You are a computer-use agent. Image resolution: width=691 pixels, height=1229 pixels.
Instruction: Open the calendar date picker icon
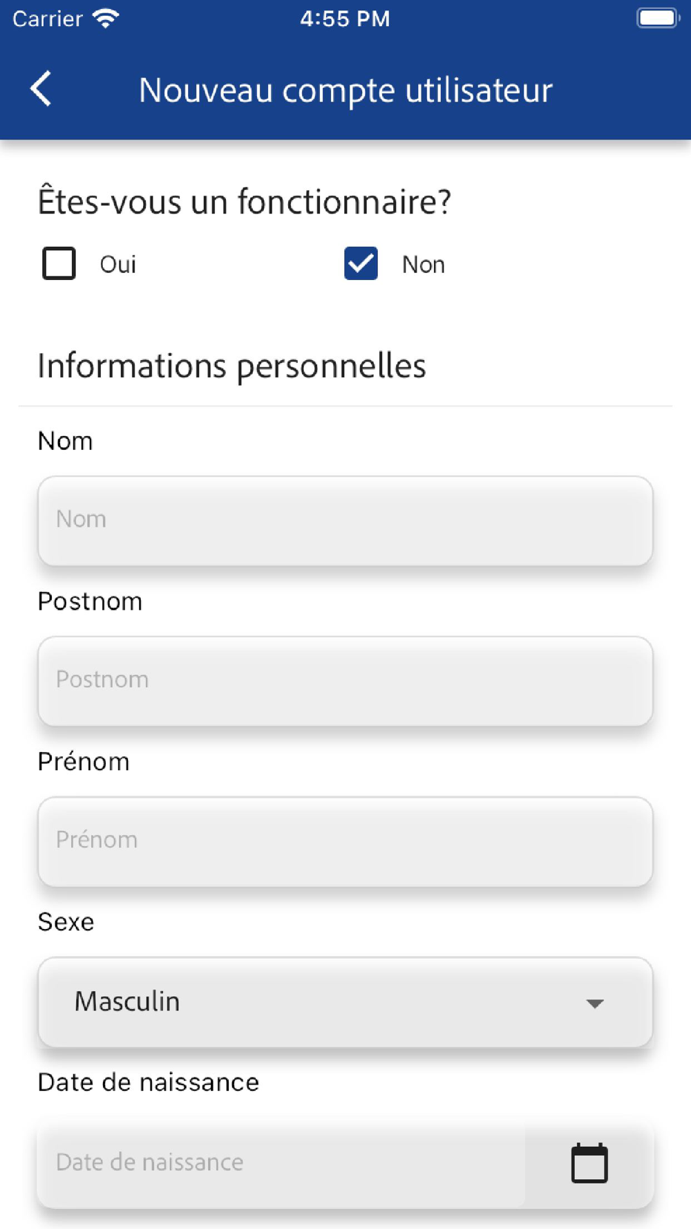(589, 1163)
